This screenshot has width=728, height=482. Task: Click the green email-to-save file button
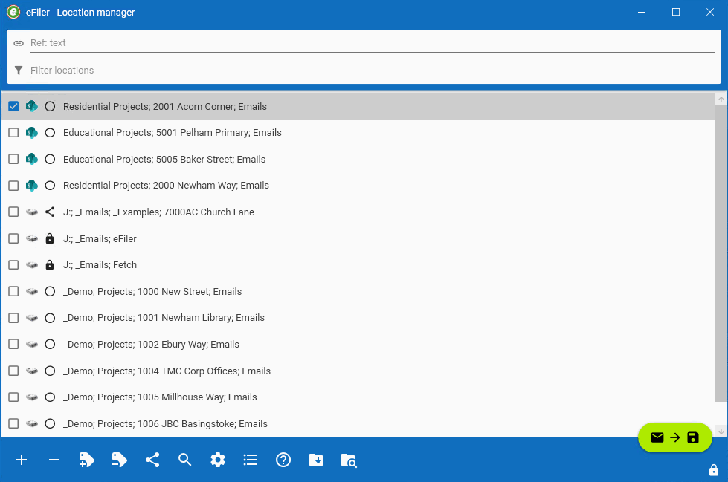(x=675, y=437)
